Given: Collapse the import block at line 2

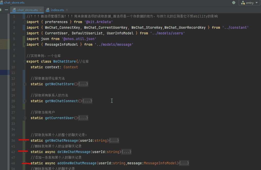Looking at the screenshot, I should (25, 22).
